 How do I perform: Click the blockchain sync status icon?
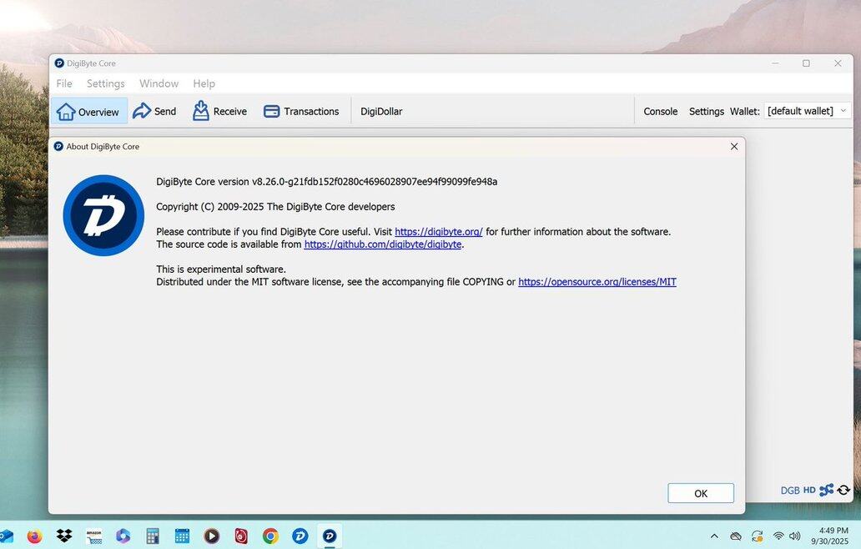tap(843, 491)
